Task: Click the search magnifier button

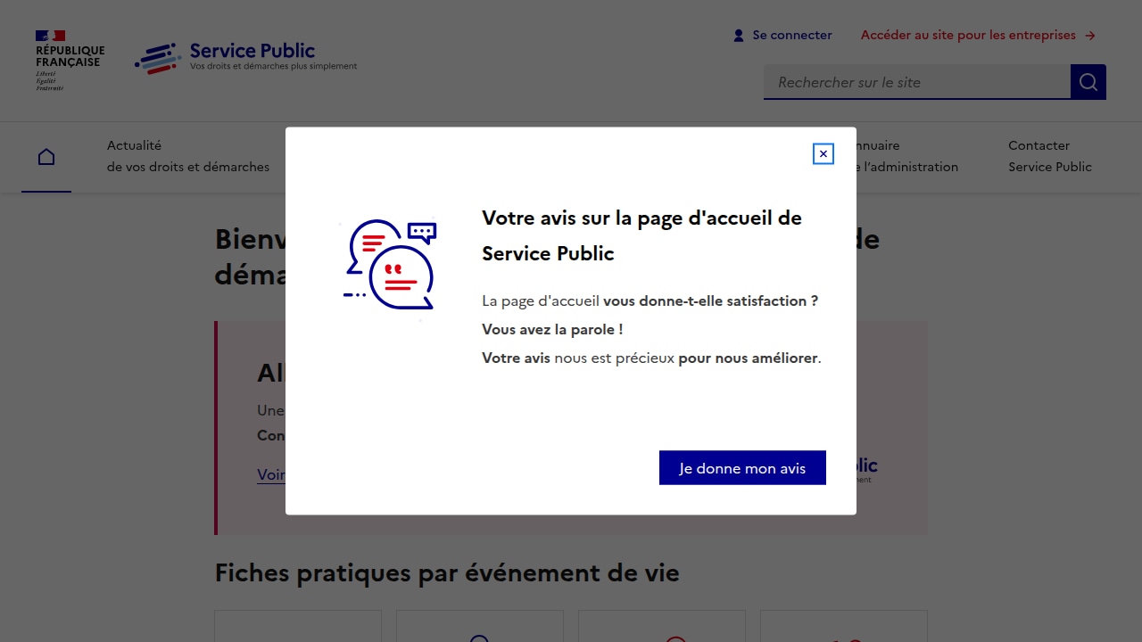Action: (x=1088, y=82)
